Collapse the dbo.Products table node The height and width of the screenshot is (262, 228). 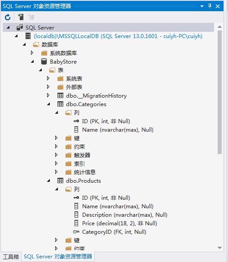point(48,180)
